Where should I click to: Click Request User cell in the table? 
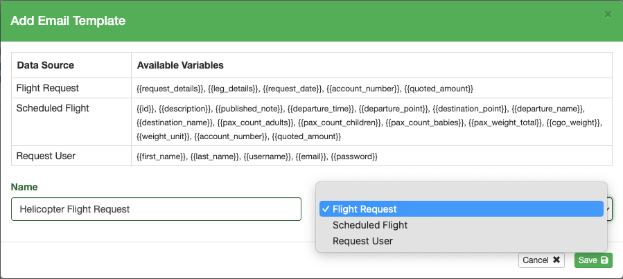click(46, 156)
